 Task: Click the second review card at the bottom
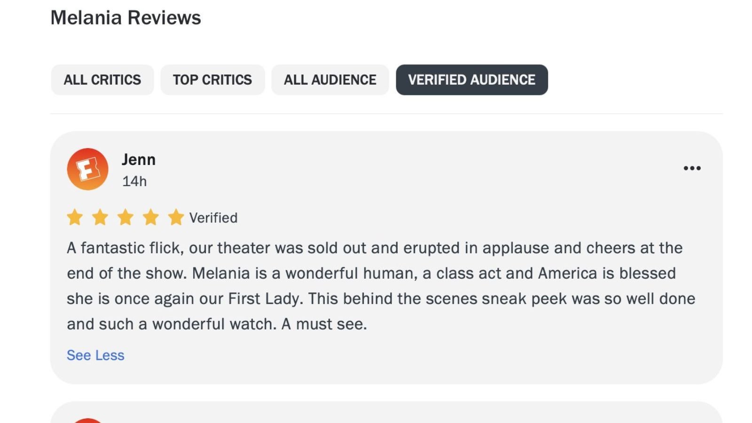(376, 414)
